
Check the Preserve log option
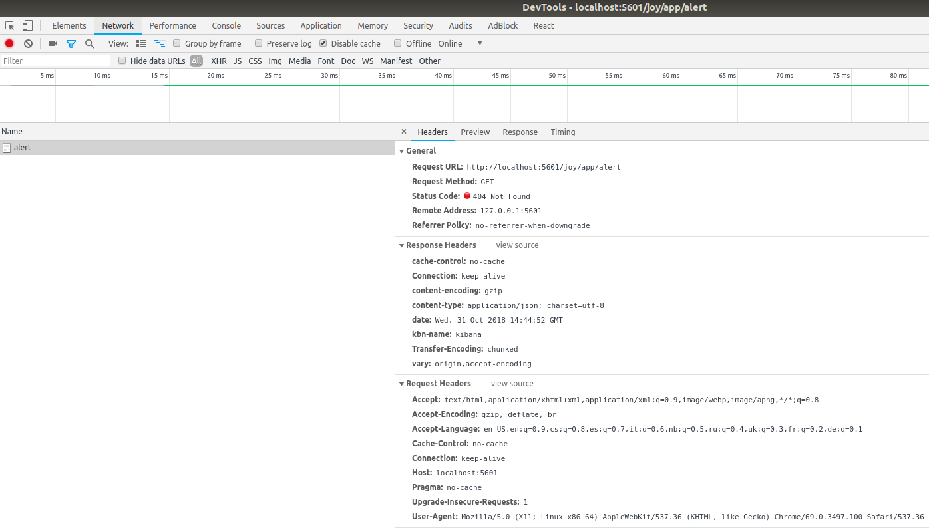pos(258,43)
